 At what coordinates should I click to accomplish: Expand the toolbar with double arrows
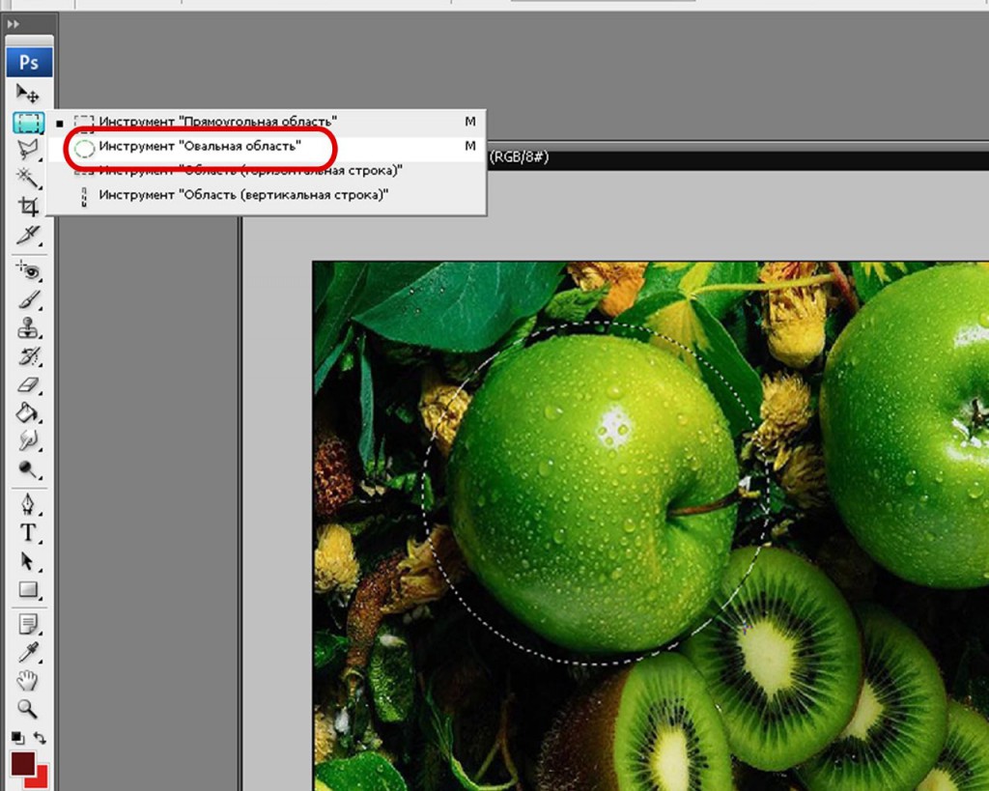[x=14, y=24]
